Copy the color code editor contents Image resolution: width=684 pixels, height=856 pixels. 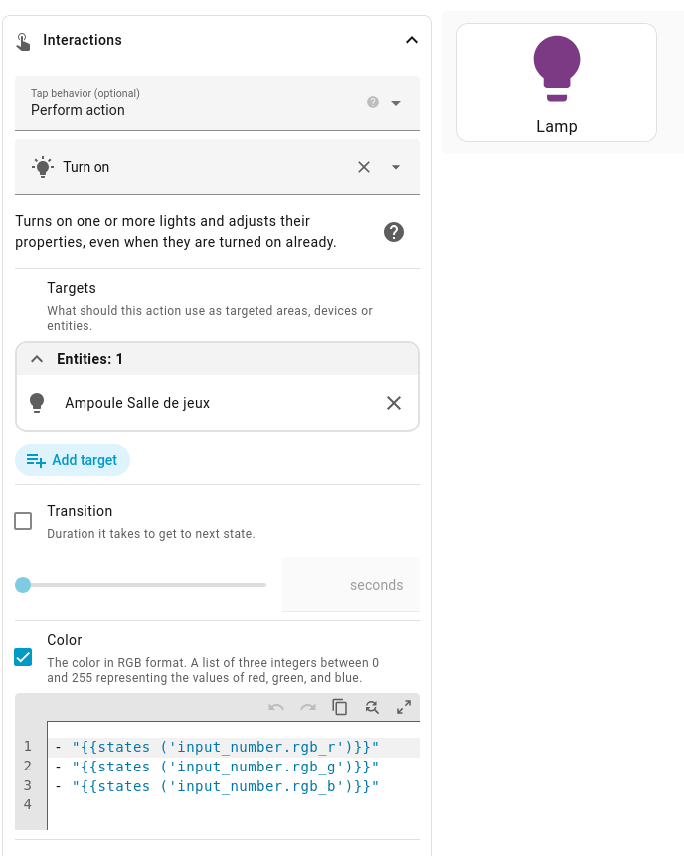(x=340, y=707)
